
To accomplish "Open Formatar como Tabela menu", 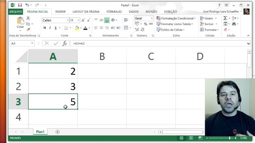I will tap(175, 24).
